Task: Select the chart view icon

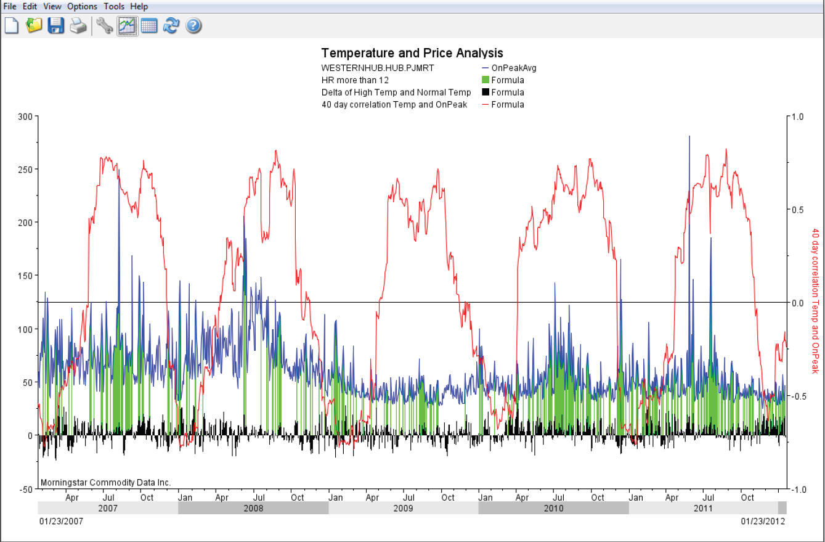Action: tap(127, 25)
